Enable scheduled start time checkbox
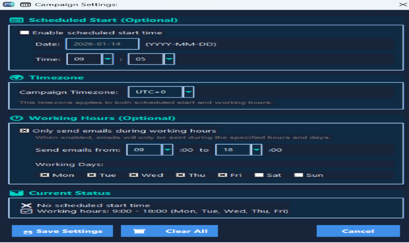 pyautogui.click(x=25, y=33)
